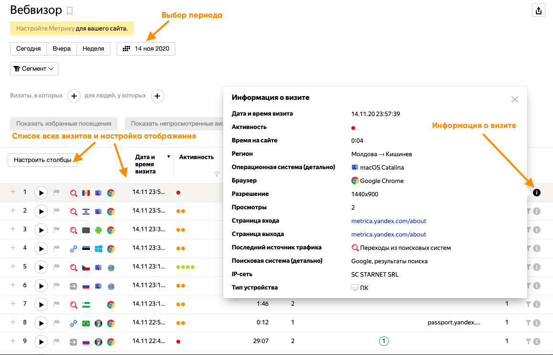Play the recording of visit 3

click(x=41, y=230)
